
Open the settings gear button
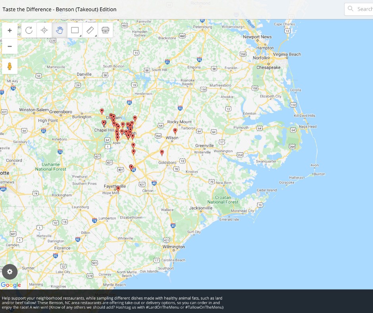10,272
